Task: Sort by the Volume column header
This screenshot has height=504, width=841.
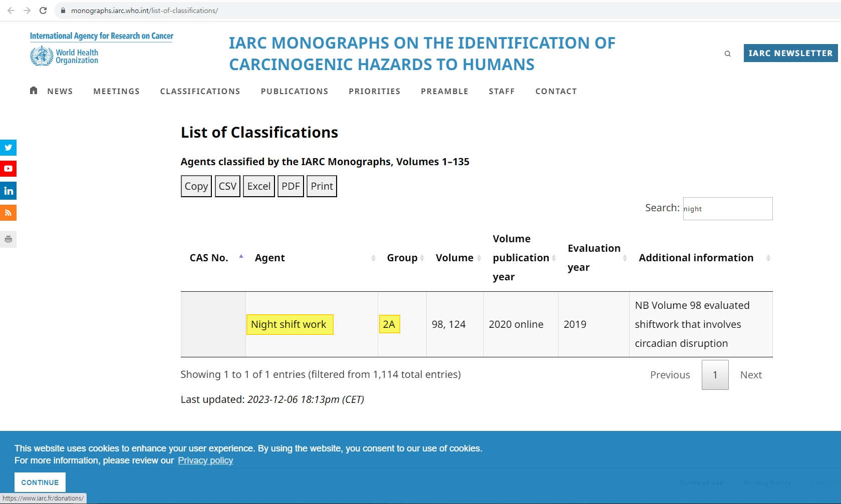Action: click(x=455, y=258)
